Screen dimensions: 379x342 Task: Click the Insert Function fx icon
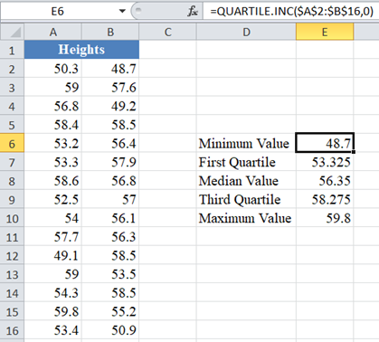coord(193,12)
